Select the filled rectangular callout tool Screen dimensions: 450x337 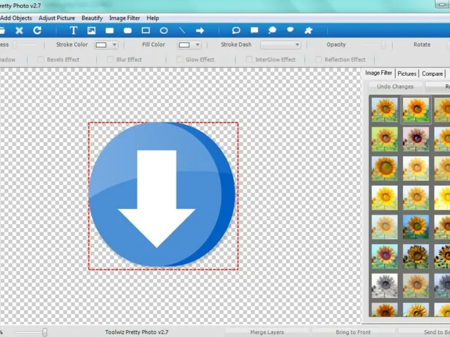pos(254,30)
